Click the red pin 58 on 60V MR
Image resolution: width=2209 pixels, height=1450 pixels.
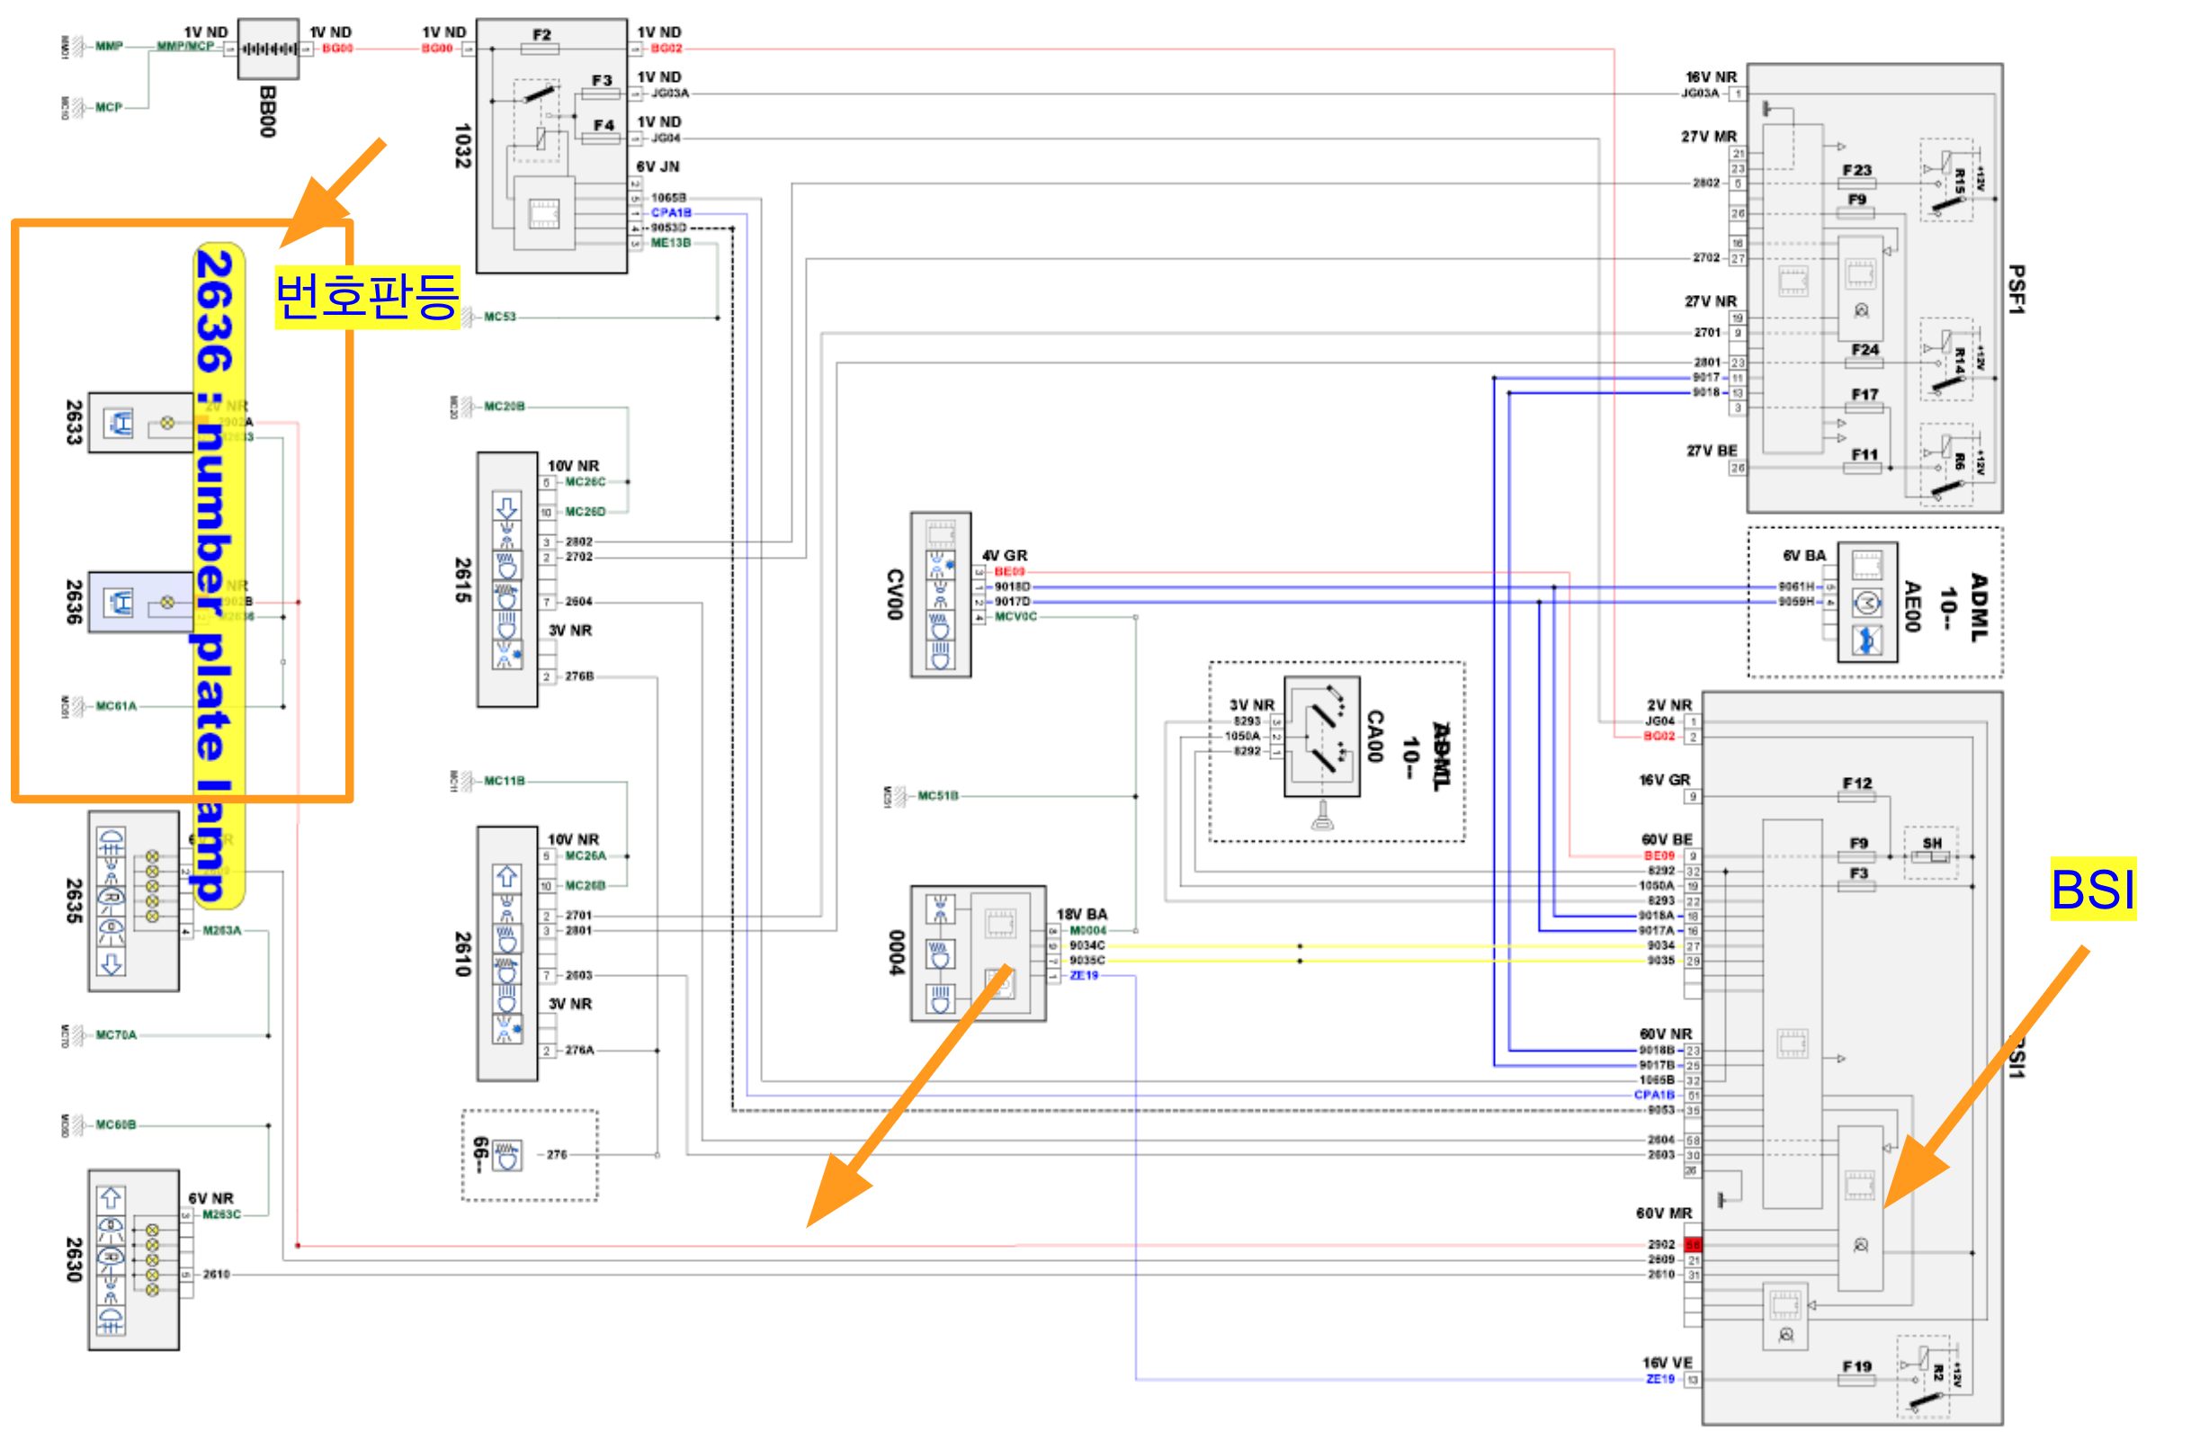tap(1693, 1245)
